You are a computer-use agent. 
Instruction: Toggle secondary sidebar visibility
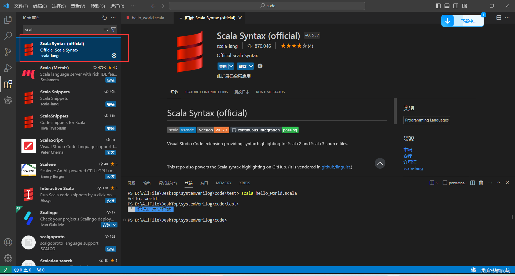(456, 6)
